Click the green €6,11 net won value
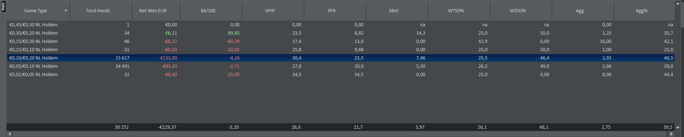Image resolution: width=684 pixels, height=137 pixels. 171,33
